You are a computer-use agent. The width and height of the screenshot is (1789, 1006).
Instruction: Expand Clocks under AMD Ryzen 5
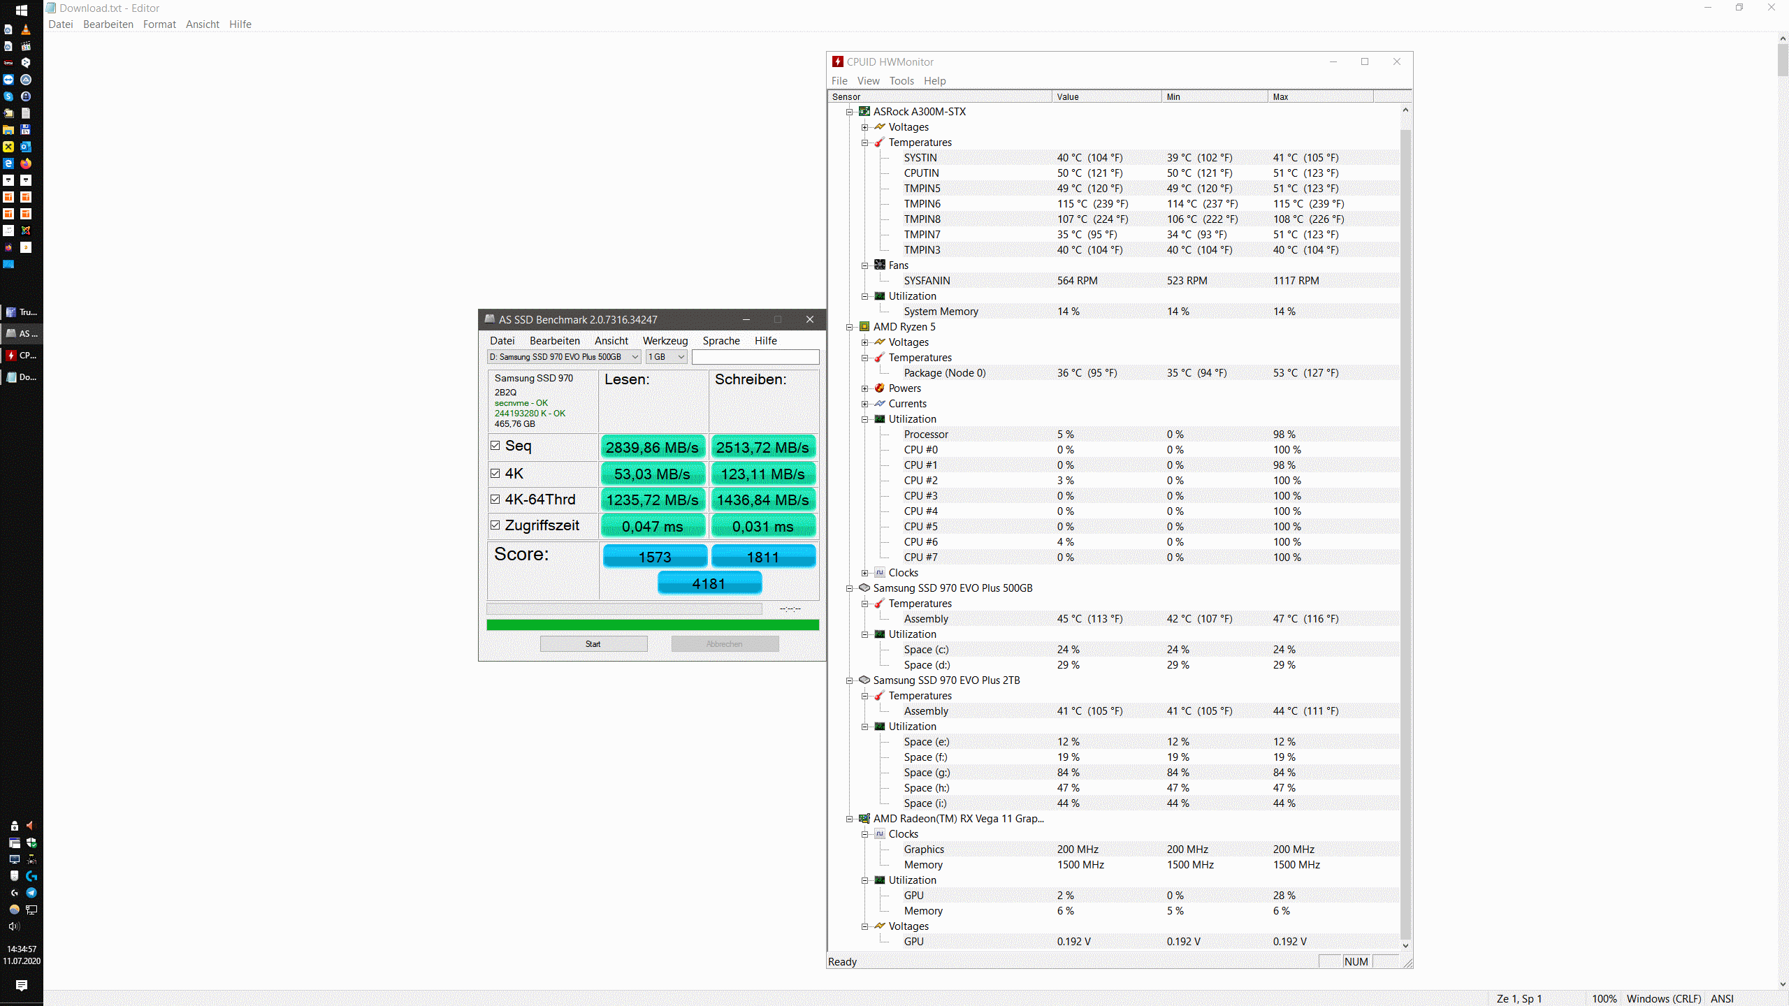[x=865, y=573]
